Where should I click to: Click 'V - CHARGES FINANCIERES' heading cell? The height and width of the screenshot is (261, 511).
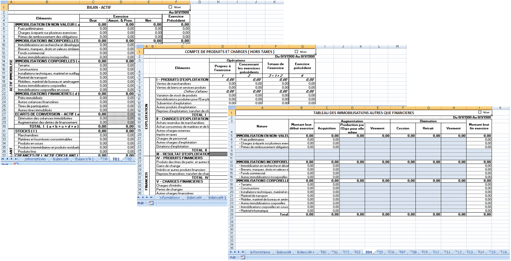tap(182, 181)
